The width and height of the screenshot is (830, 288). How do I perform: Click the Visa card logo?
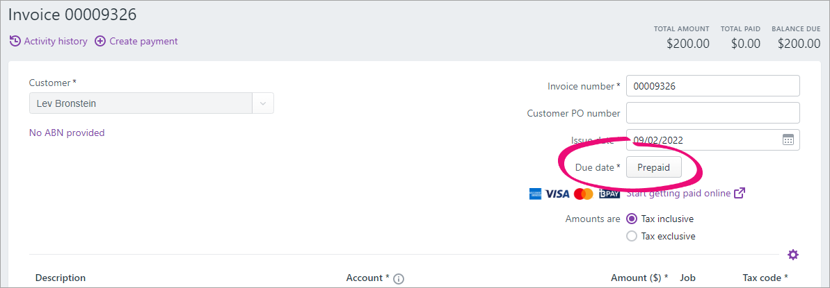click(557, 194)
